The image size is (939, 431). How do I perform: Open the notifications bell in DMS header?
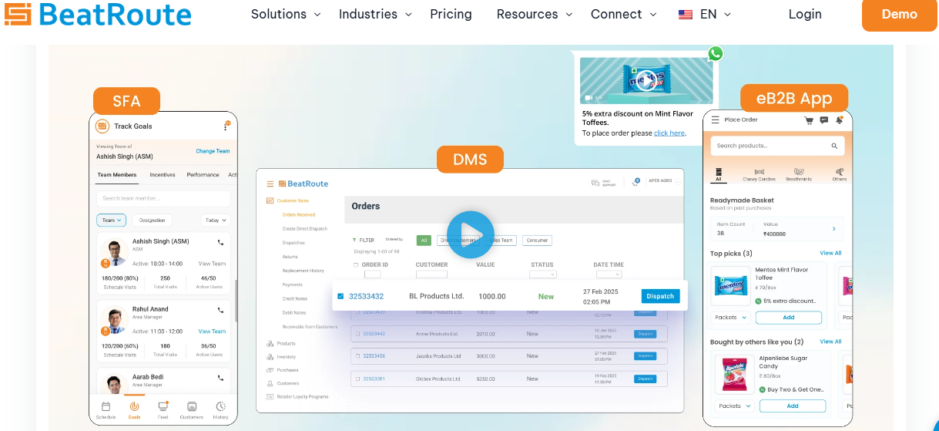click(x=636, y=182)
